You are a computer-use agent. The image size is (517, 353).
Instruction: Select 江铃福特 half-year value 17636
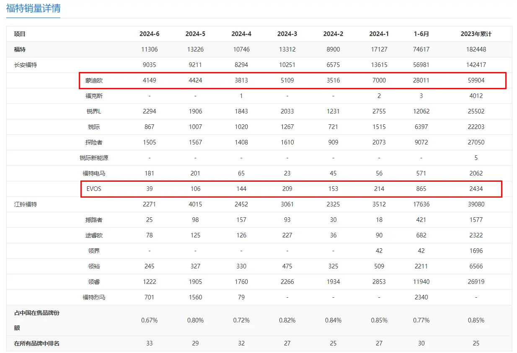point(421,204)
